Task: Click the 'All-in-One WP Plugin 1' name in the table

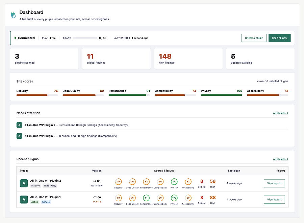Action: (x=45, y=197)
